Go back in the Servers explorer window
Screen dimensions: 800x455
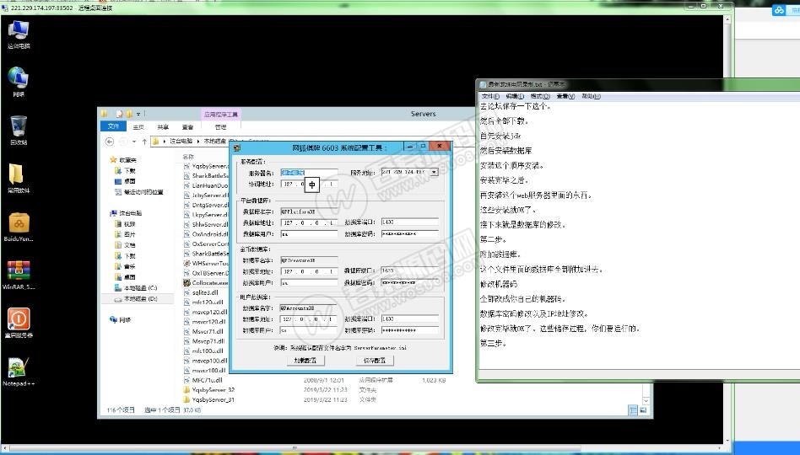(x=109, y=142)
